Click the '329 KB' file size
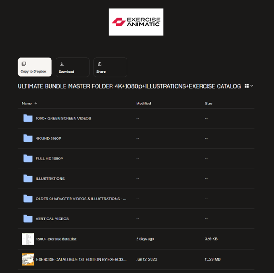The height and width of the screenshot is (273, 274). tap(211, 239)
